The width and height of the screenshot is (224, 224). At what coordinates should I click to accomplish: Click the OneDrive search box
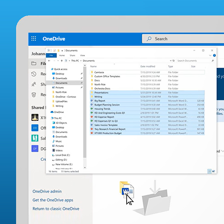(x=183, y=39)
